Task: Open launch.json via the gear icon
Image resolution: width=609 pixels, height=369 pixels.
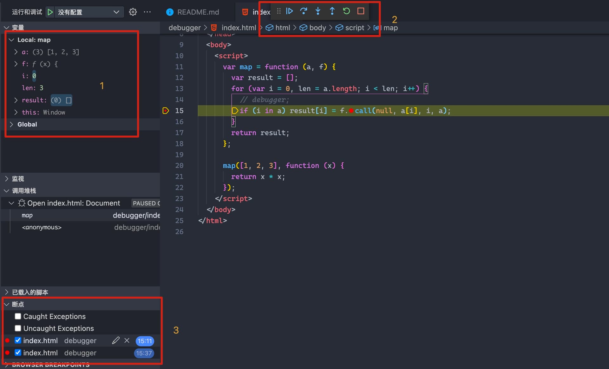Action: tap(133, 12)
